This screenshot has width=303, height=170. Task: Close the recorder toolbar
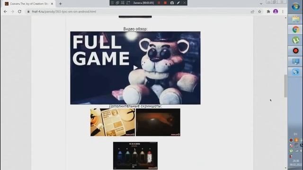[x=184, y=3]
